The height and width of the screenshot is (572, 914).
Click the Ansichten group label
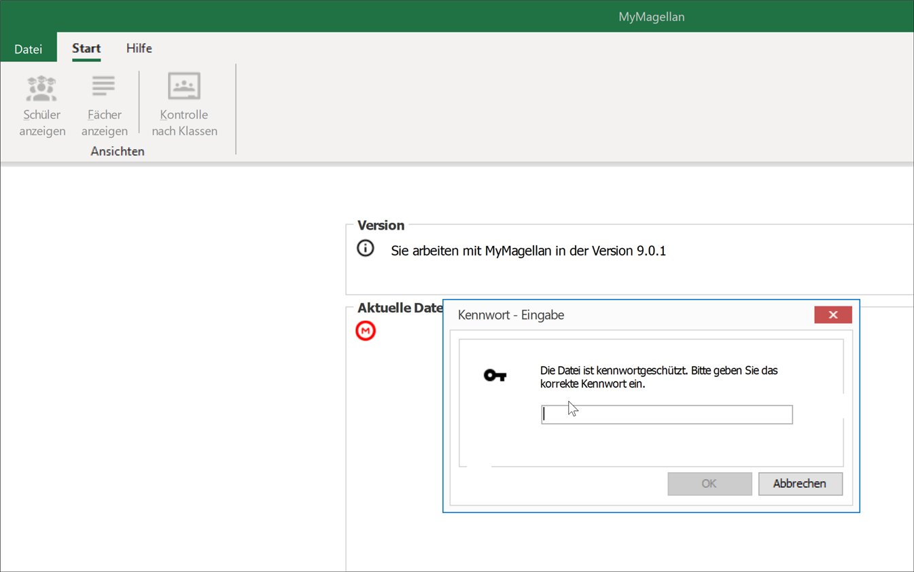pos(118,151)
